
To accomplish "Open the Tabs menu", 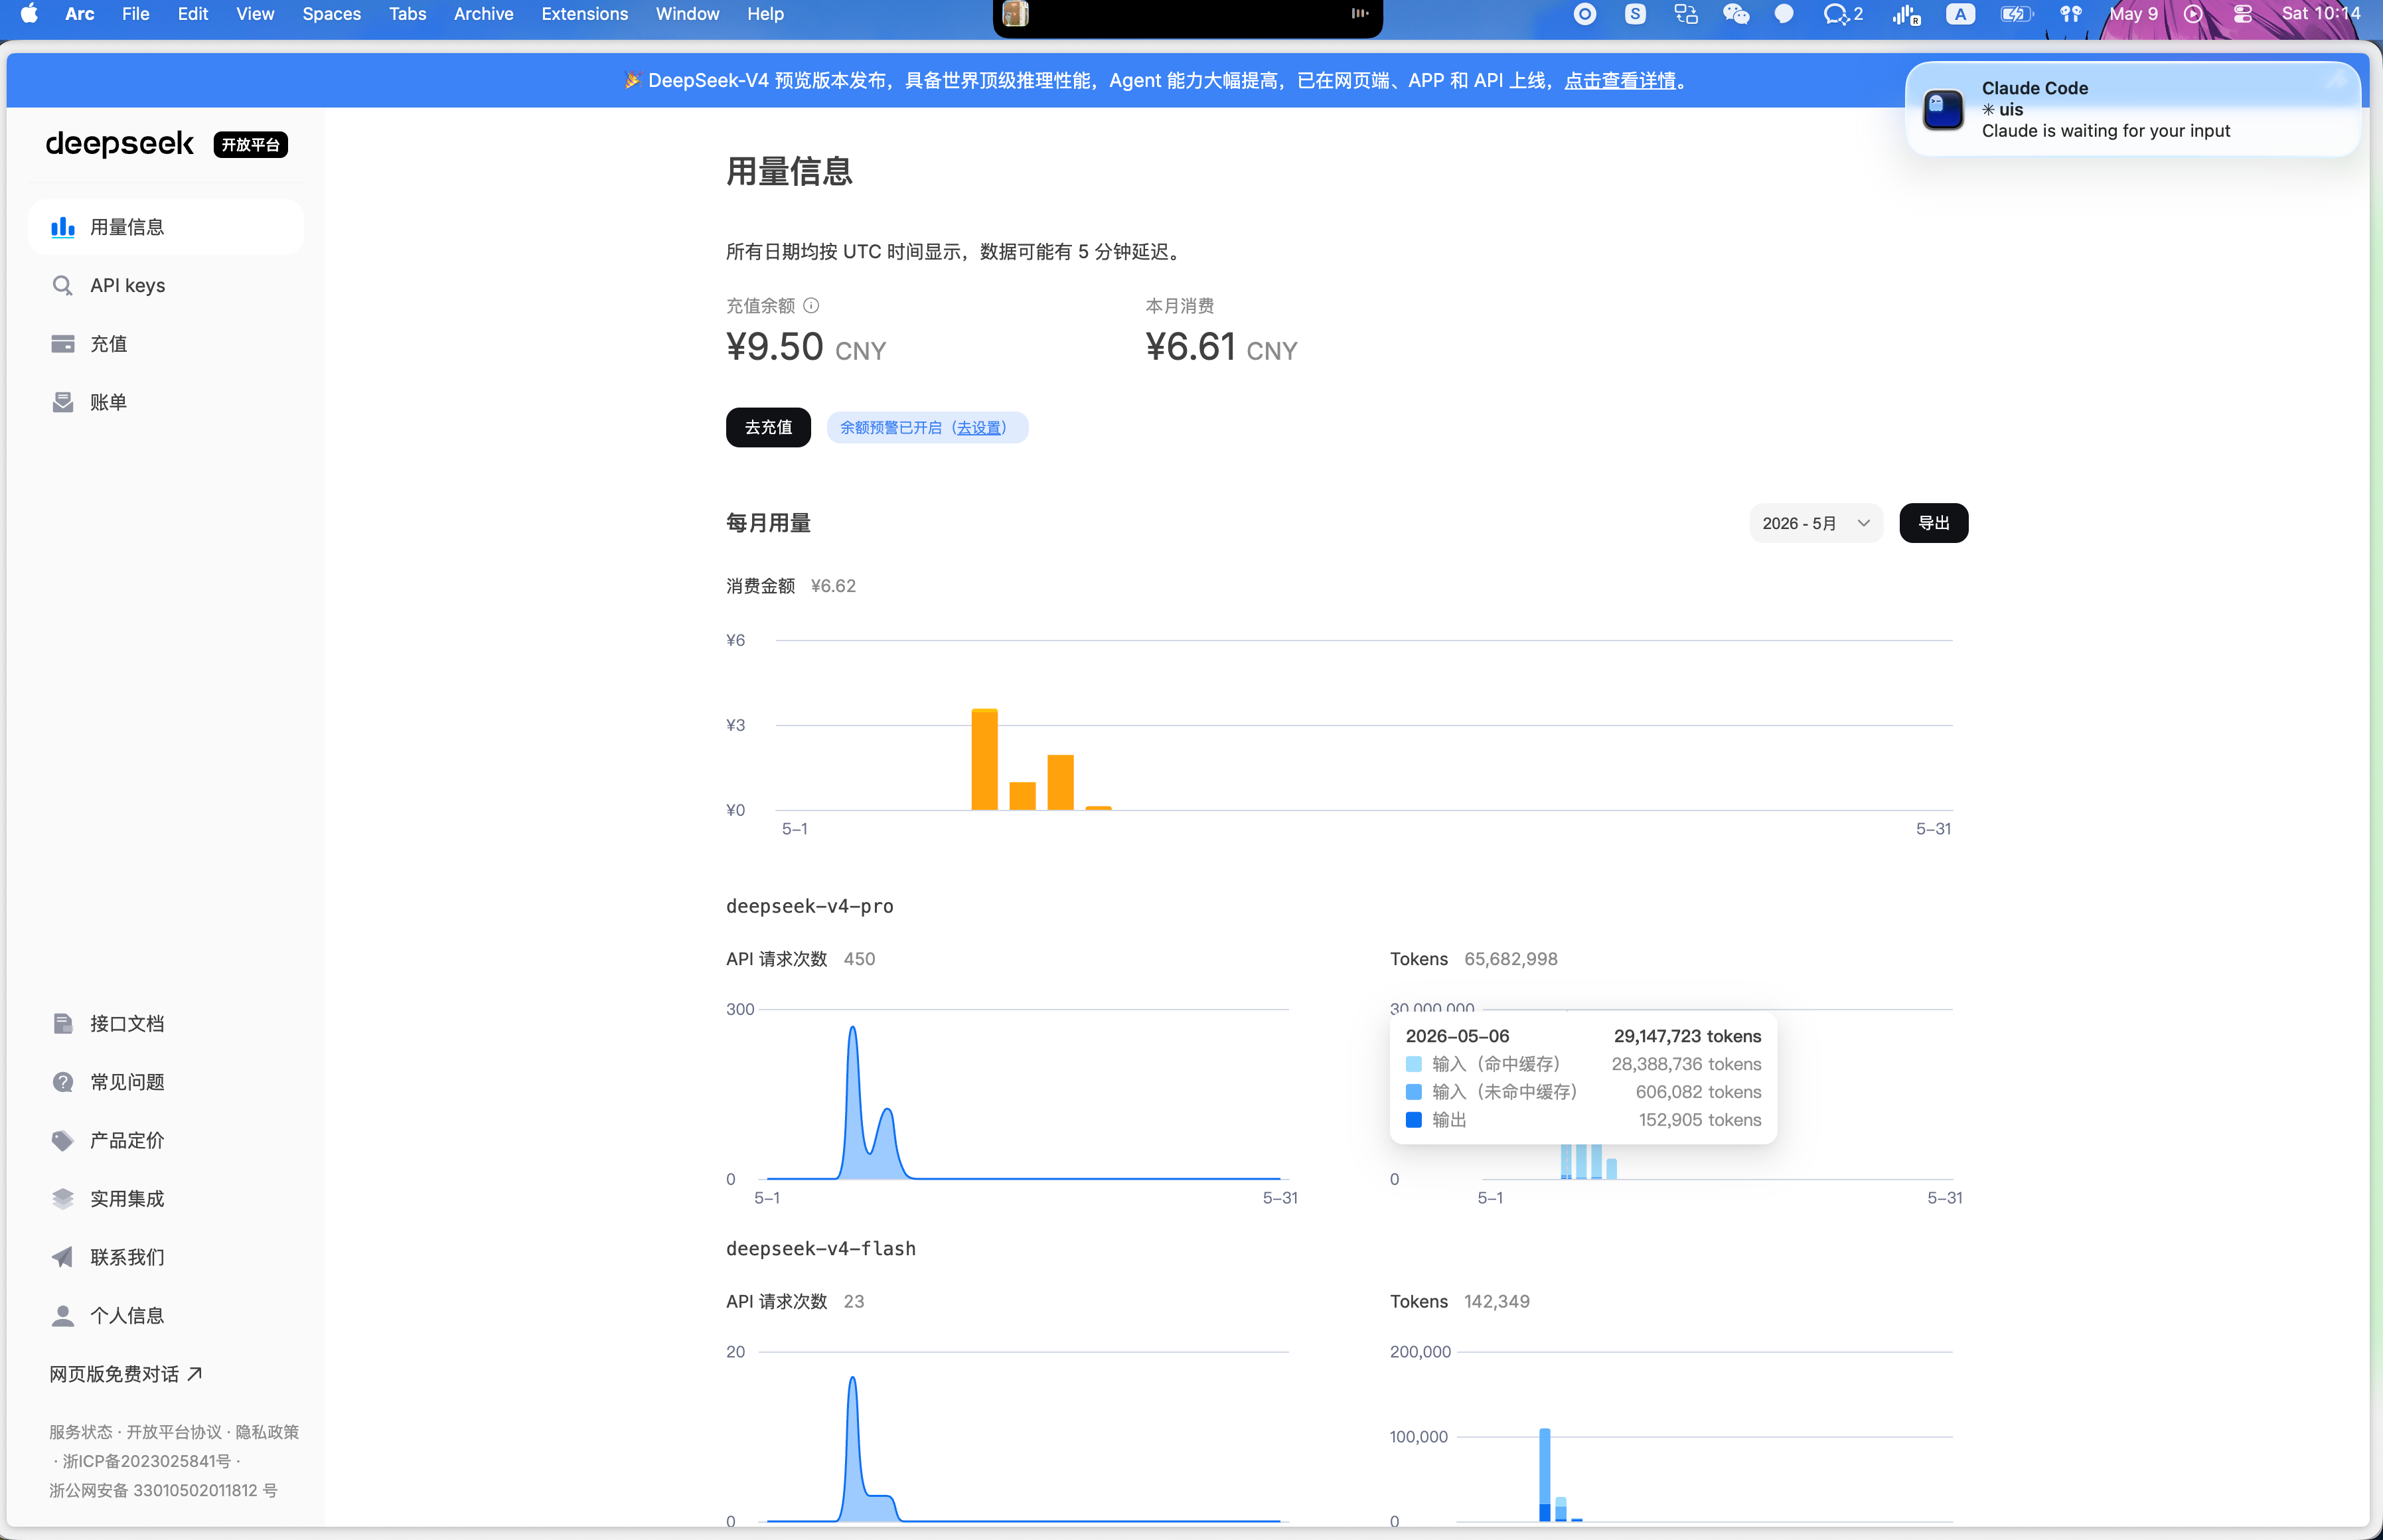I will [x=408, y=14].
